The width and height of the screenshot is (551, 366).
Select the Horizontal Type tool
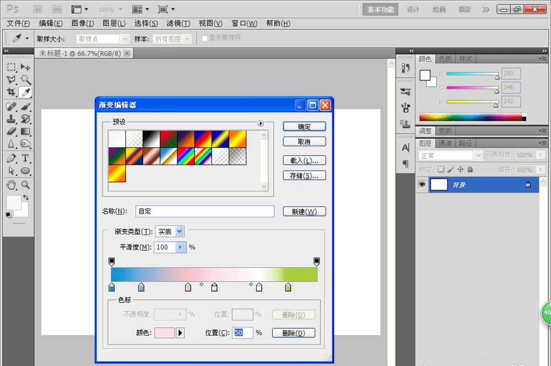pyautogui.click(x=25, y=159)
